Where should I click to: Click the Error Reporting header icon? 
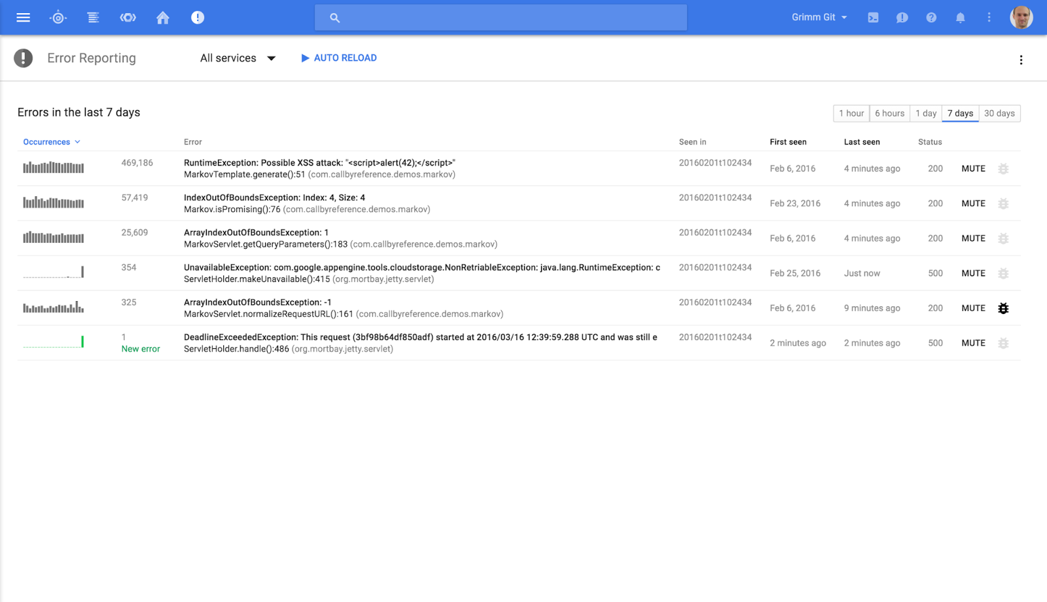pyautogui.click(x=23, y=58)
